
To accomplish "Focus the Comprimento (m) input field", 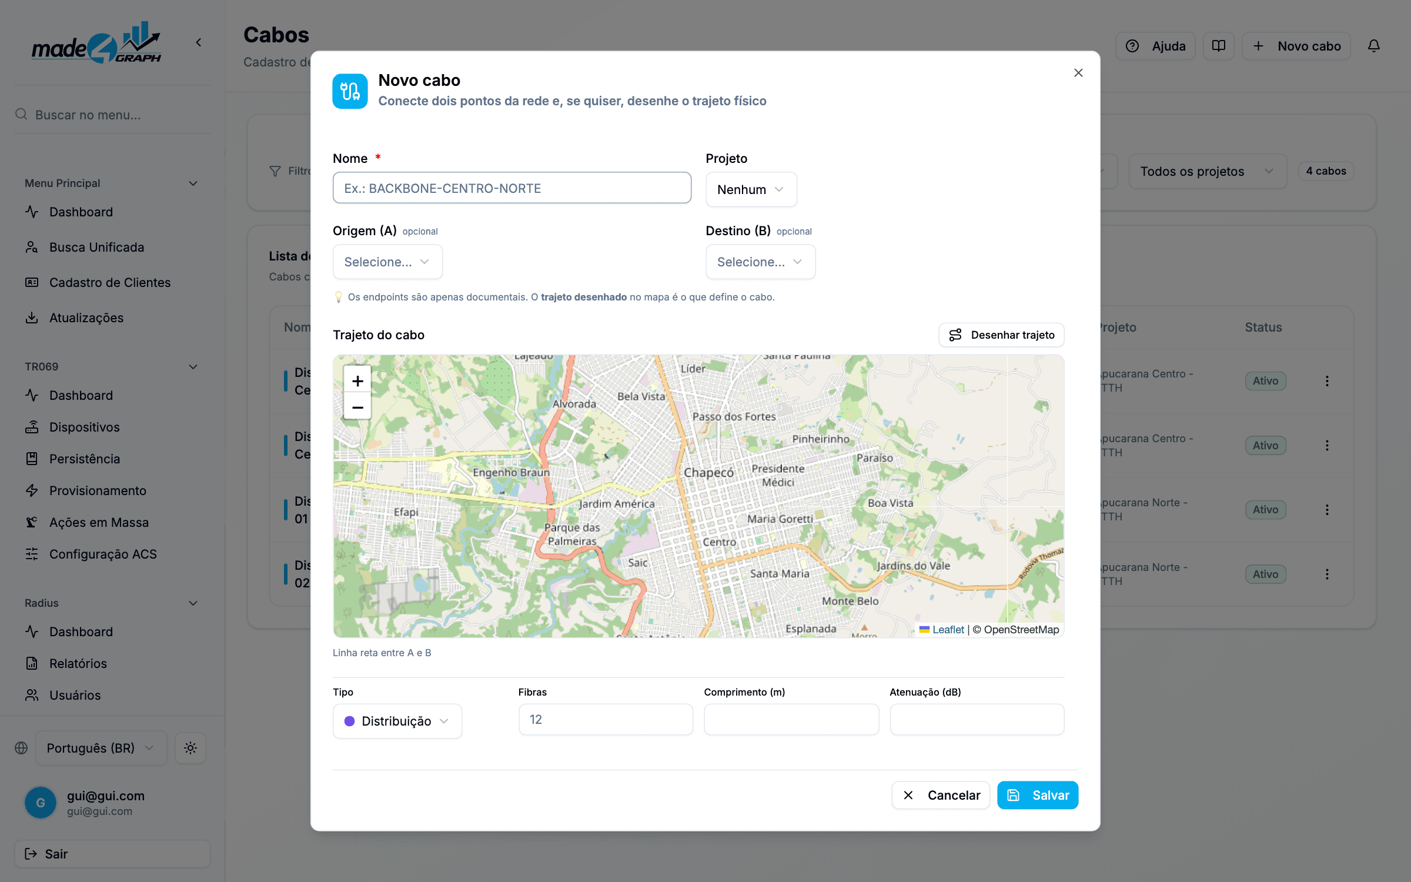I will (791, 719).
